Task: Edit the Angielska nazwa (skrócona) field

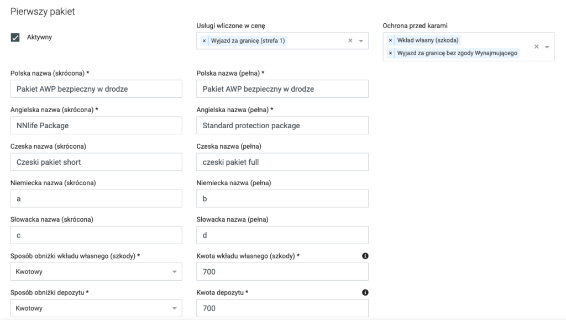Action: click(x=96, y=125)
